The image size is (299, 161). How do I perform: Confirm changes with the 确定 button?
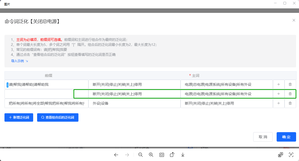286,137
